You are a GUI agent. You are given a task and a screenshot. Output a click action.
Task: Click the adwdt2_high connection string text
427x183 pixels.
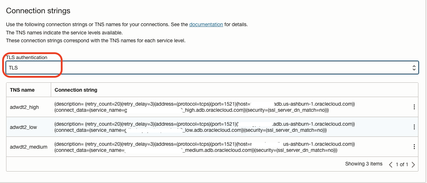point(204,107)
